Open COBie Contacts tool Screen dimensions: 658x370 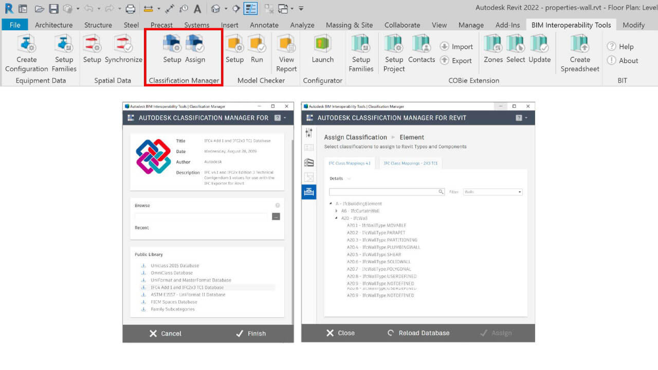[422, 49]
